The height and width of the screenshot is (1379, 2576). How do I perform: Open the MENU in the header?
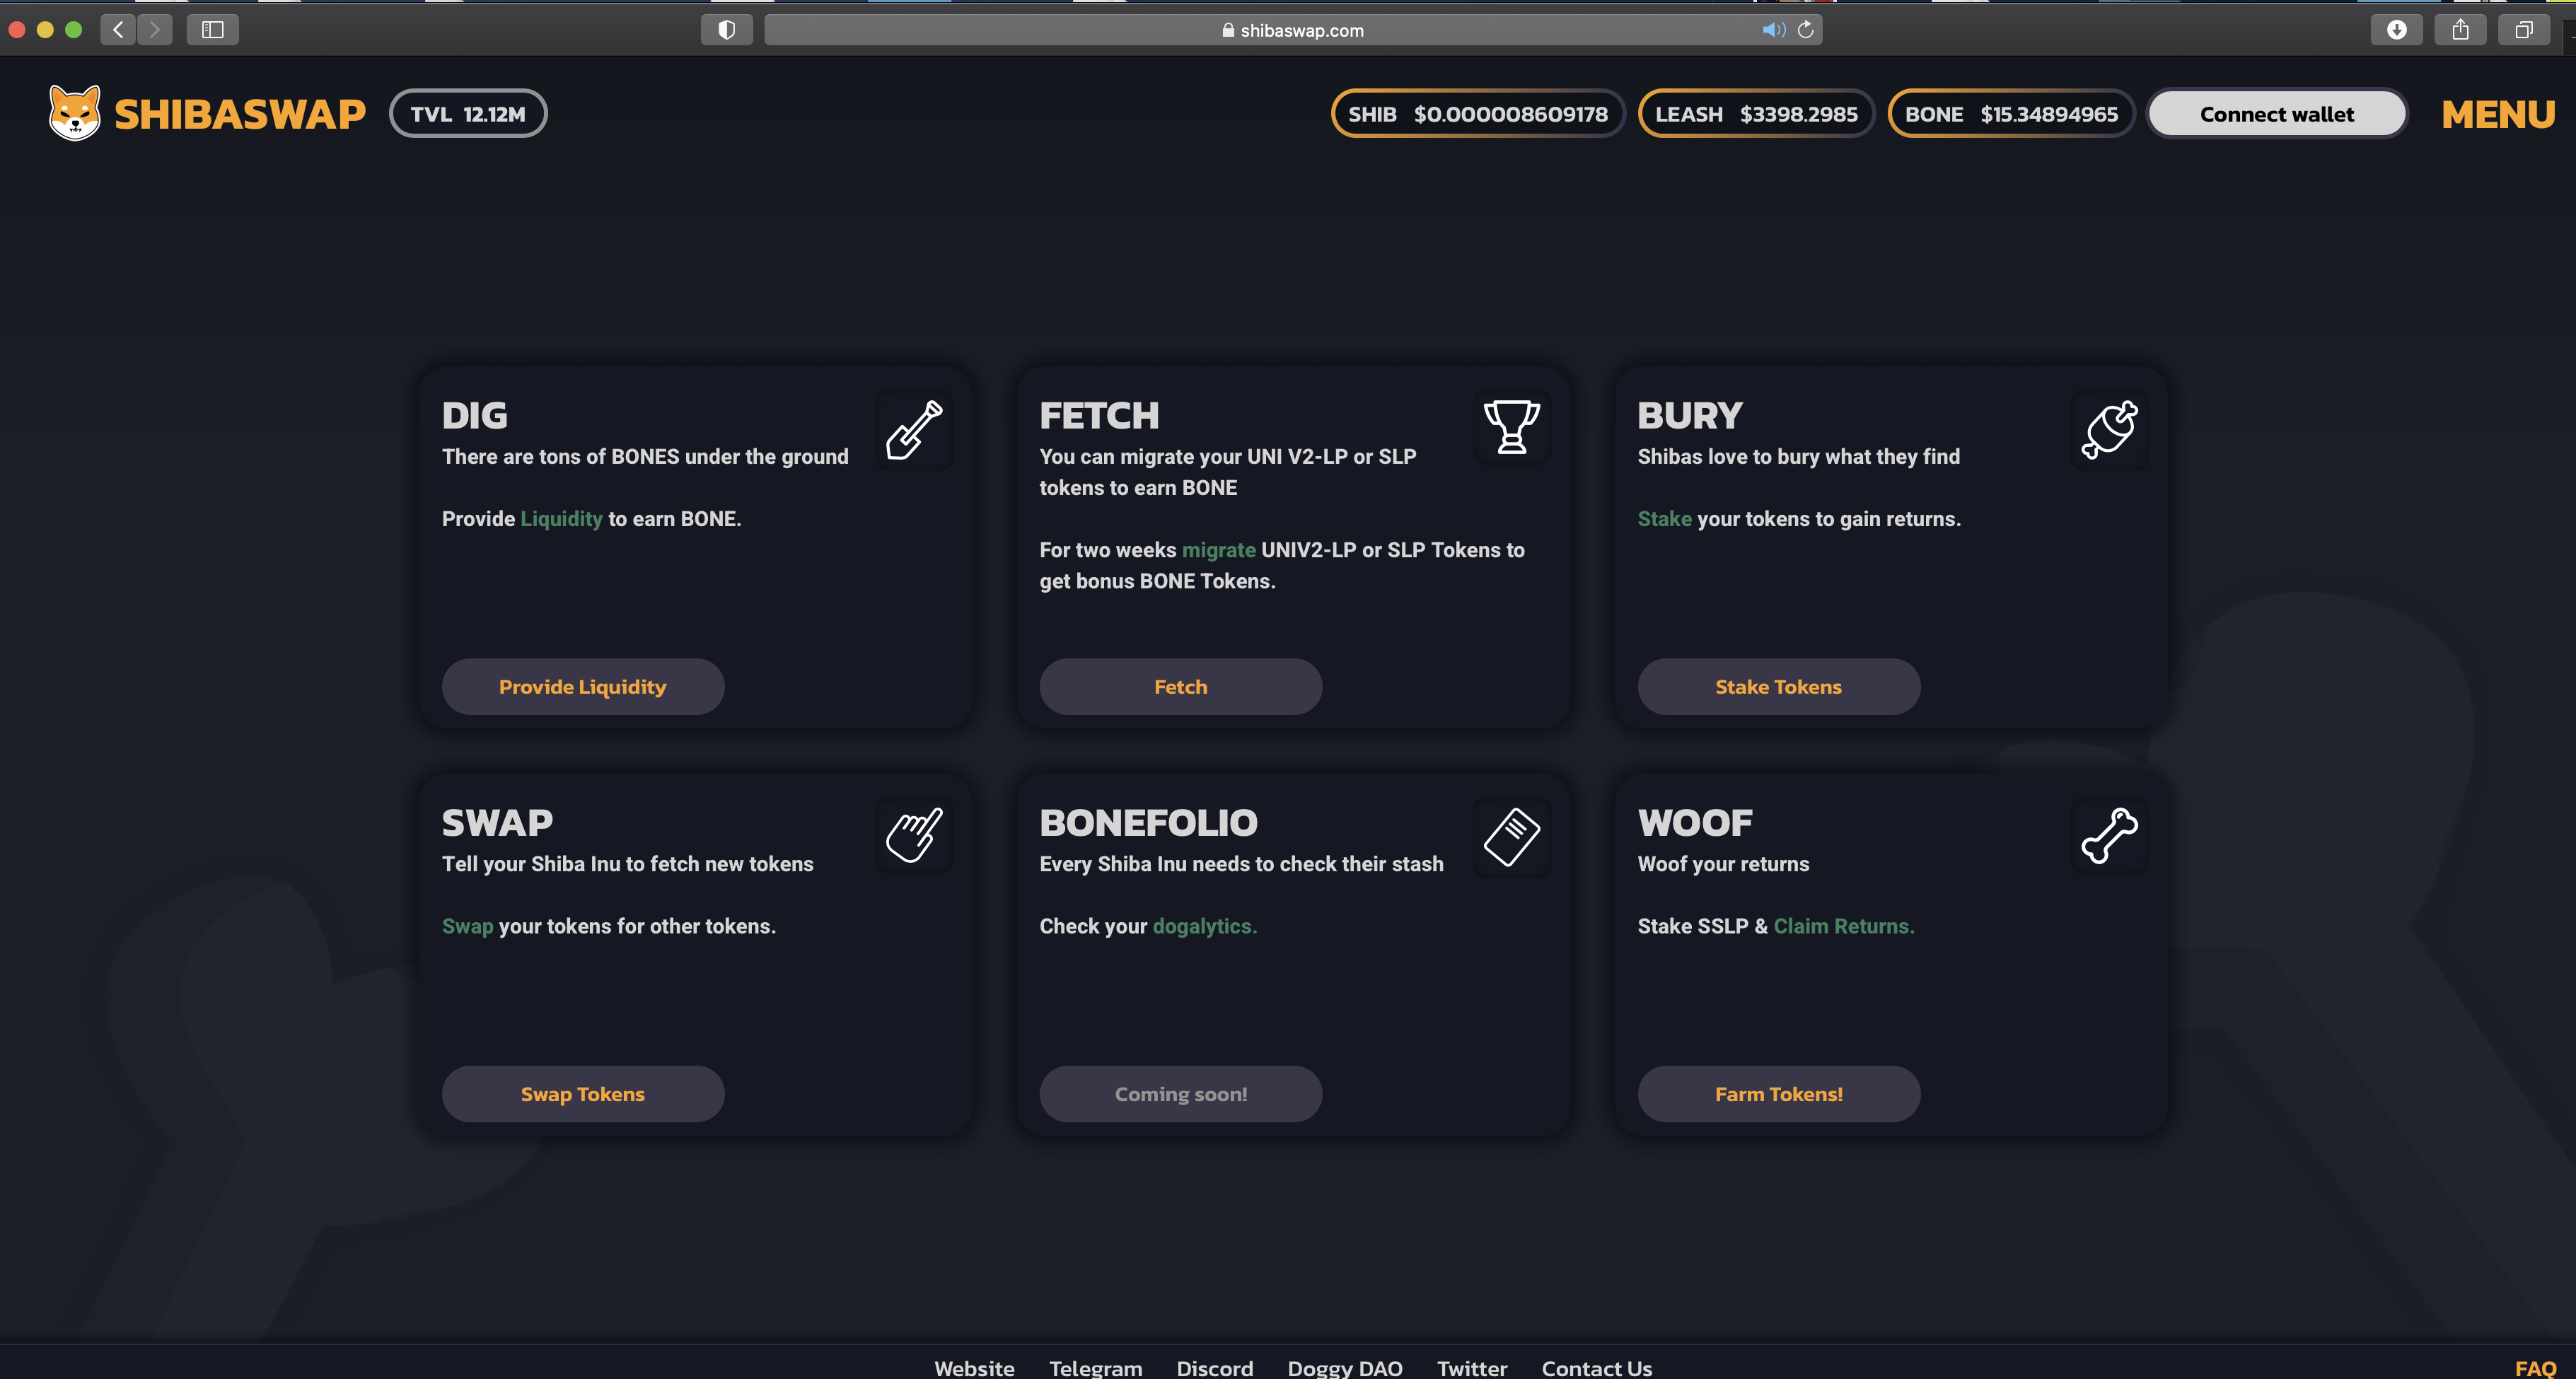click(2498, 115)
